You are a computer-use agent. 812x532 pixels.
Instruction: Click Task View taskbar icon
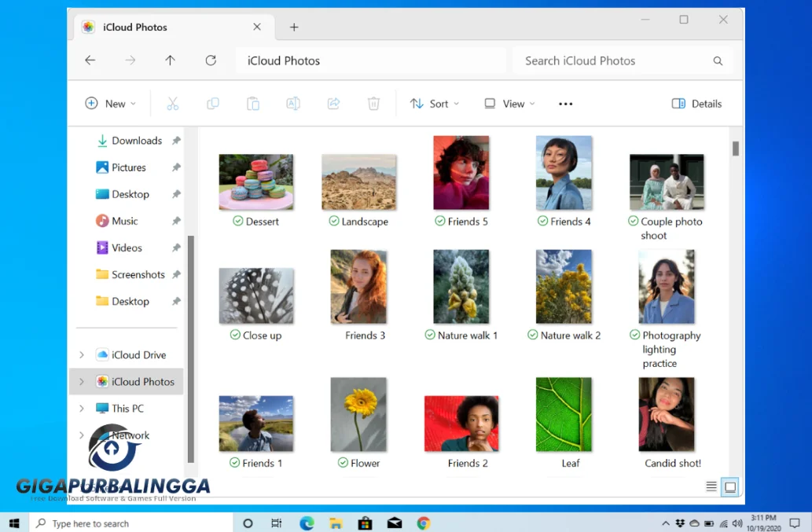pos(277,523)
